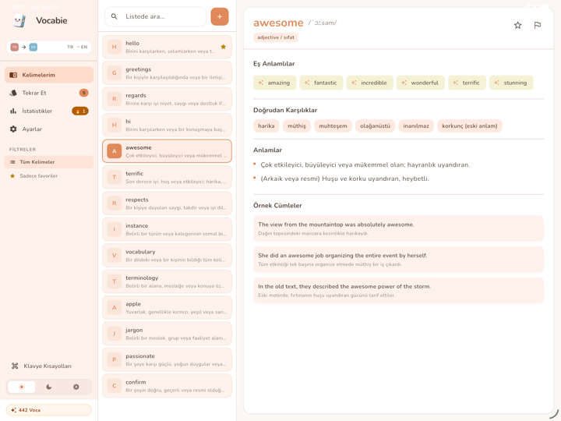
Task: Flag the word awesome
Action: pos(538,25)
